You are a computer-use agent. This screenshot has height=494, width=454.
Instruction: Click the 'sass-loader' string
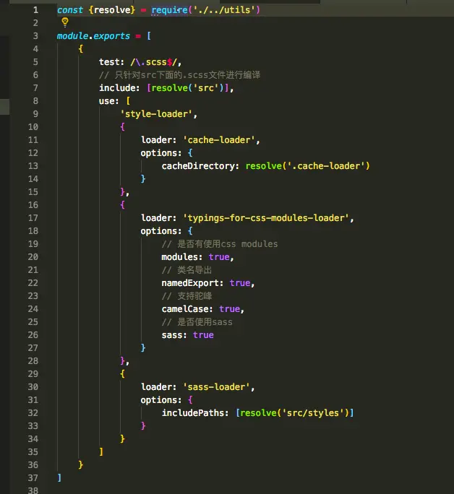pos(217,387)
